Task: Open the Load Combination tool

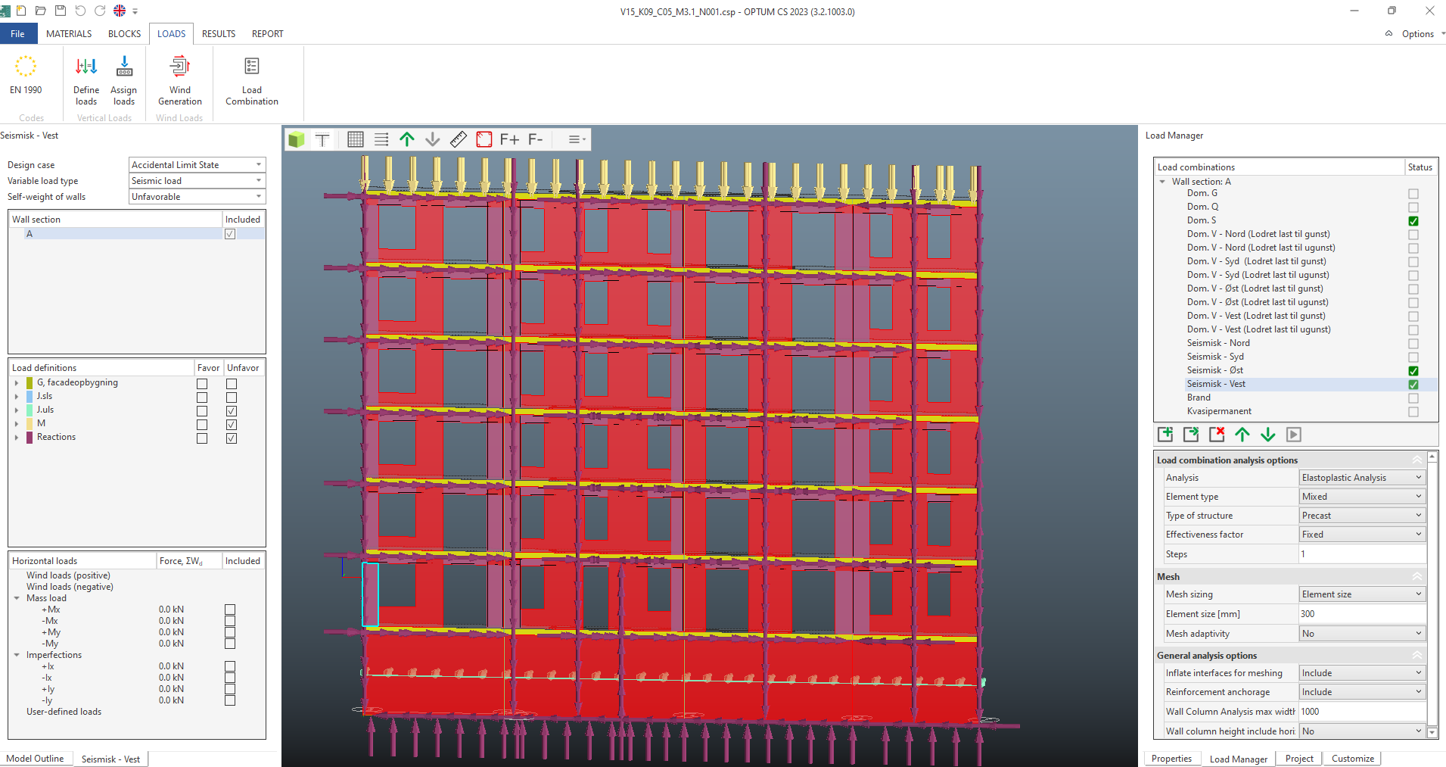Action: point(250,80)
